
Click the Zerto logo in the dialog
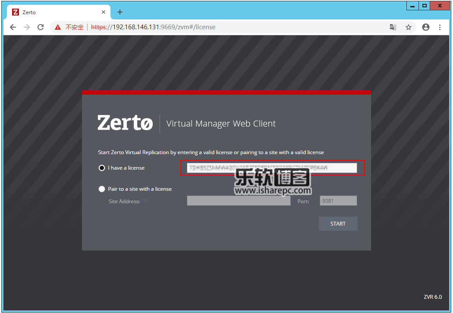click(x=125, y=123)
